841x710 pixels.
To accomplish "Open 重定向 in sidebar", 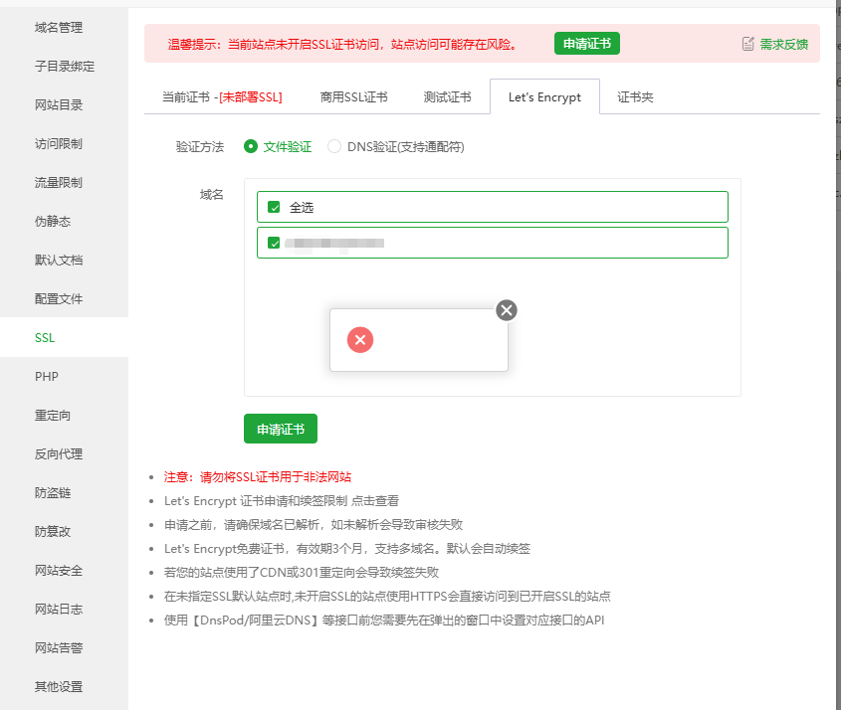I will pos(53,416).
